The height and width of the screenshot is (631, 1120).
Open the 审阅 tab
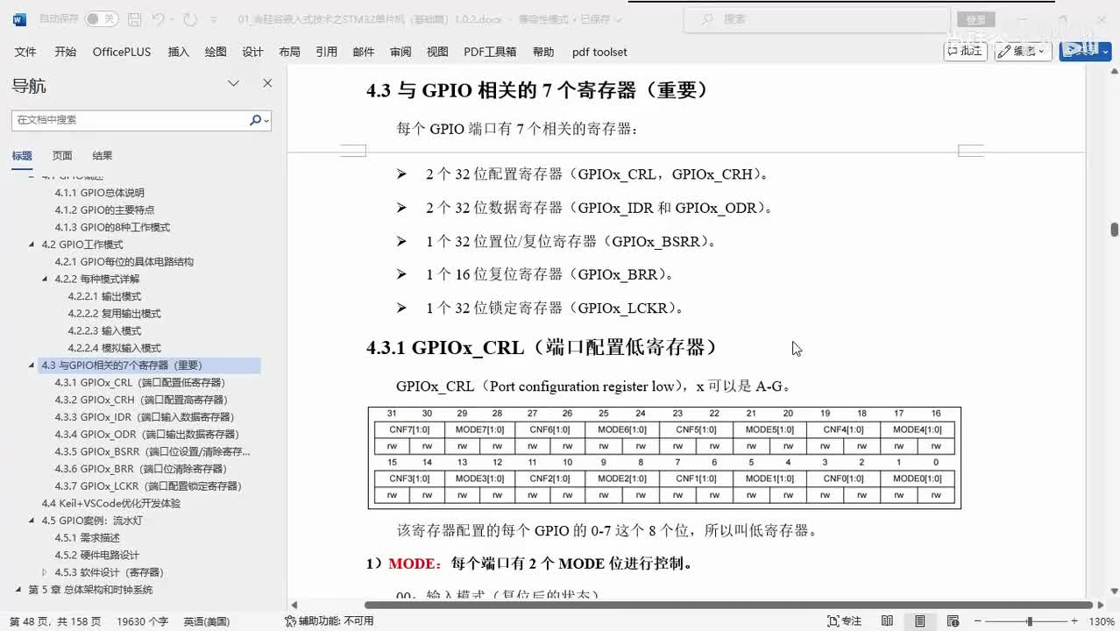[x=401, y=52]
